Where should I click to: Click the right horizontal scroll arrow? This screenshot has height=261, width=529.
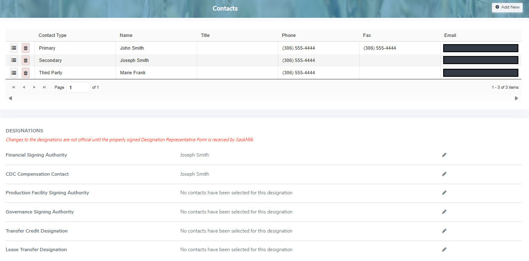pos(517,98)
